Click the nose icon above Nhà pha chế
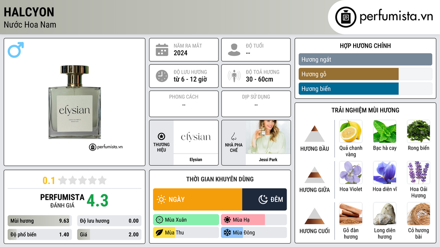 [x=233, y=136]
